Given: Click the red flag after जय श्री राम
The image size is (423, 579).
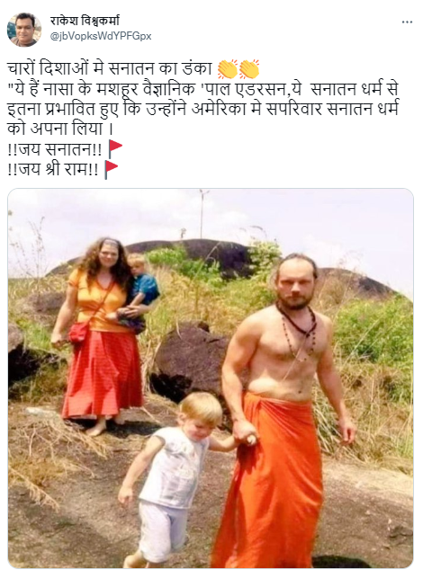Looking at the screenshot, I should point(111,170).
